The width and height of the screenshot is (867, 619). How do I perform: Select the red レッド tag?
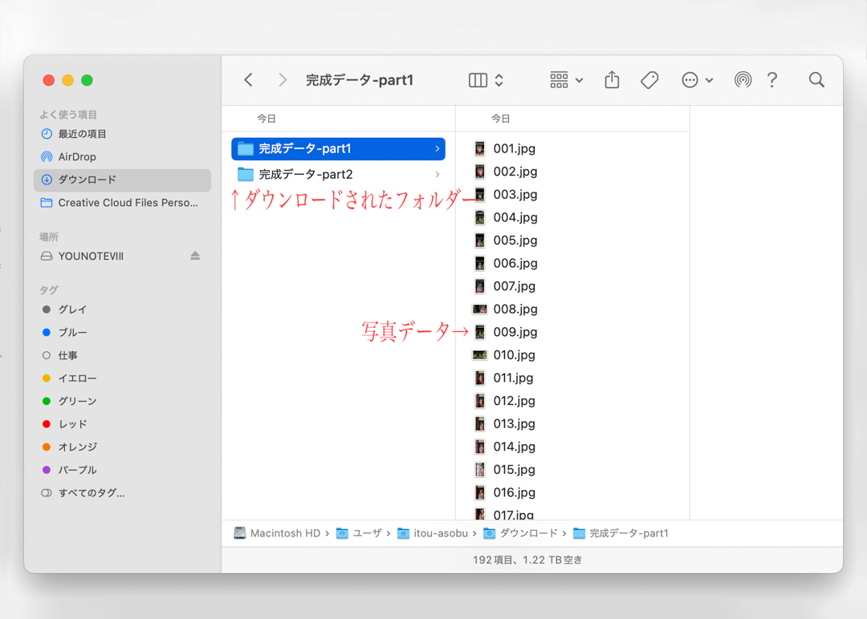(72, 424)
